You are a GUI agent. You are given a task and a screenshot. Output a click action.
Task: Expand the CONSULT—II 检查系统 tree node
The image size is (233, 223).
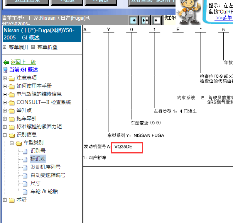(x=5, y=102)
